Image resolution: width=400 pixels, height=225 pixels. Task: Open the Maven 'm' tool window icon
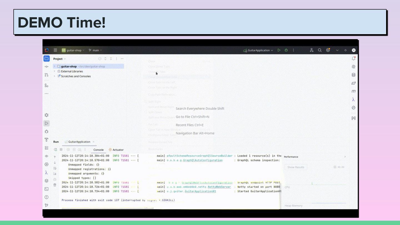pos(354,91)
